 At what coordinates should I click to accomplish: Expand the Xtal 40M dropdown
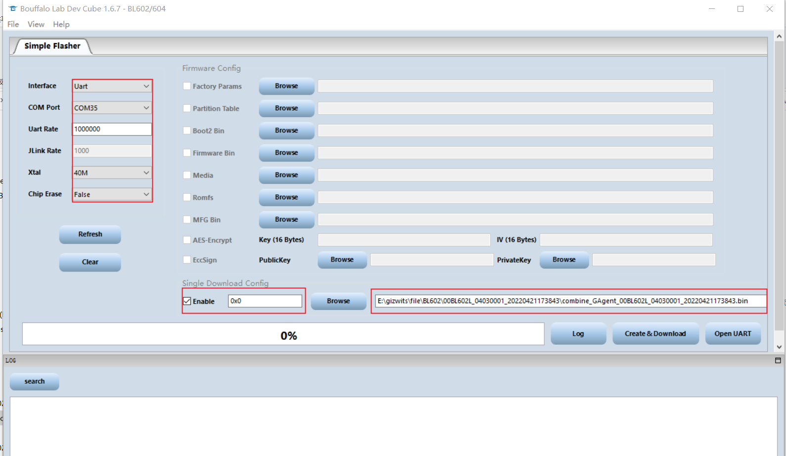[x=112, y=173]
